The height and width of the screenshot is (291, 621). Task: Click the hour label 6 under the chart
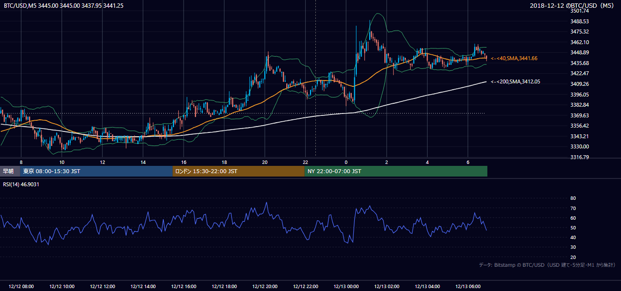[467, 162]
